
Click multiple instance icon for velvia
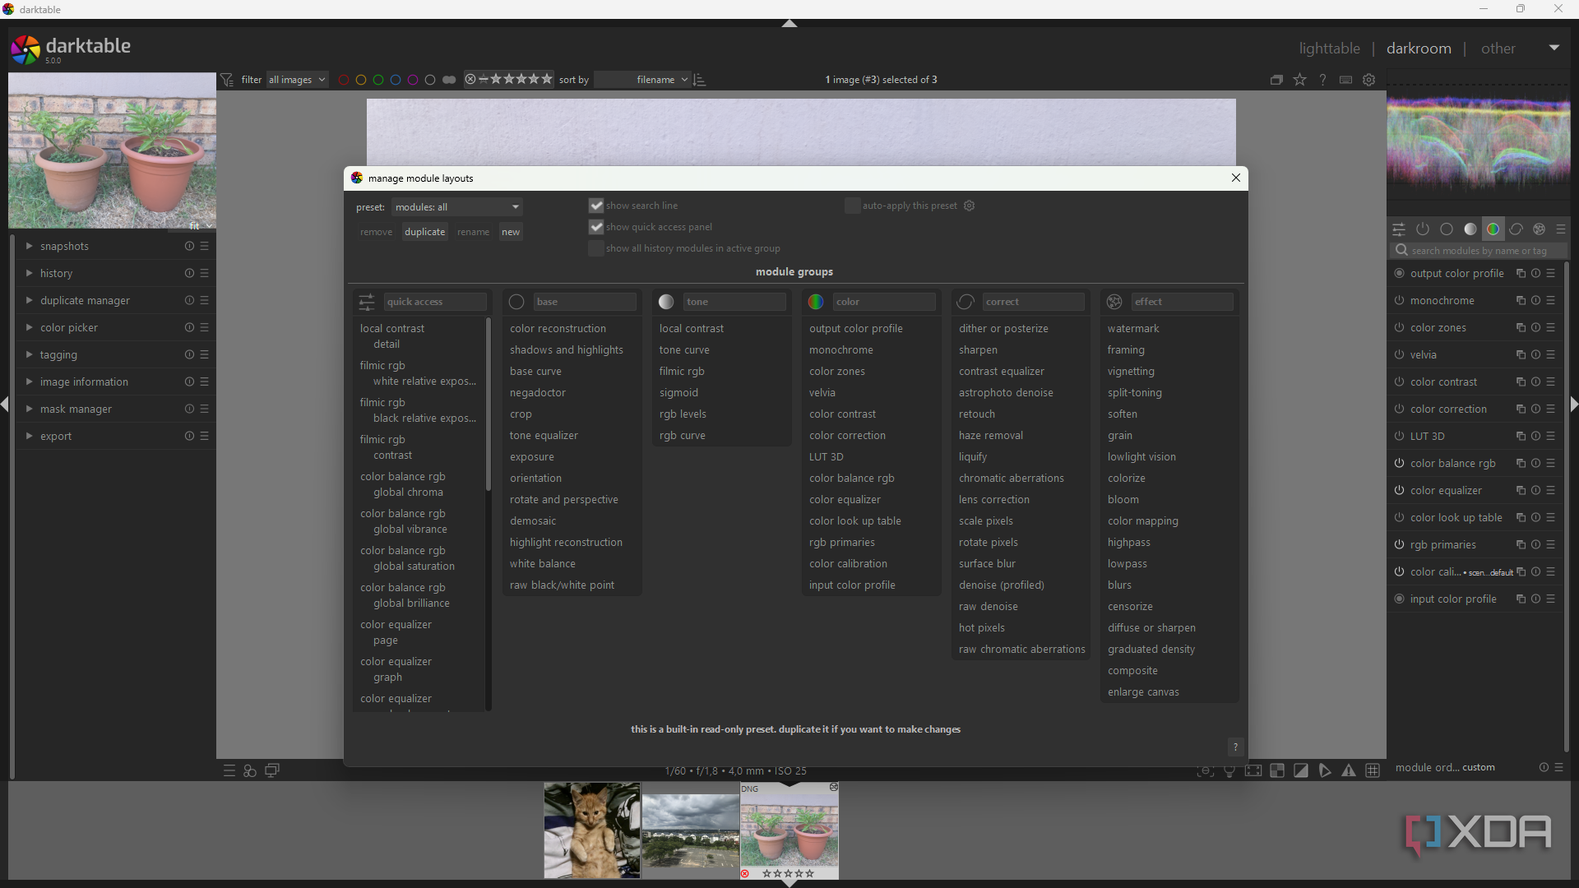1521,355
